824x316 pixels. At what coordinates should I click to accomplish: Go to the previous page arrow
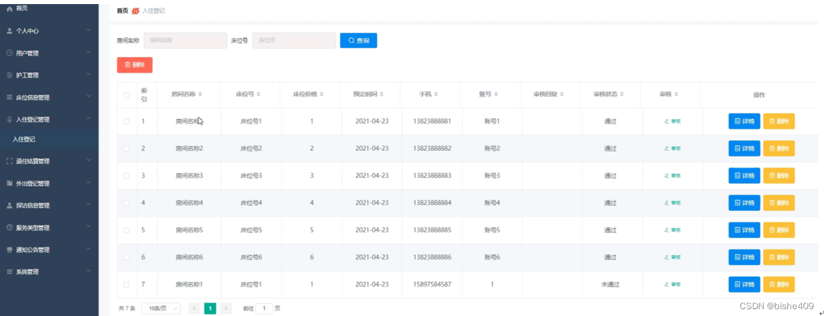pyautogui.click(x=194, y=308)
